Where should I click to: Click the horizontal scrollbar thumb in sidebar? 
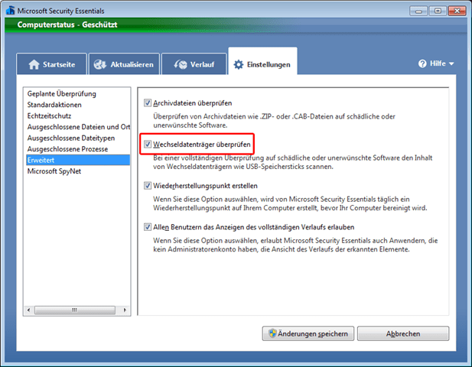coord(75,310)
